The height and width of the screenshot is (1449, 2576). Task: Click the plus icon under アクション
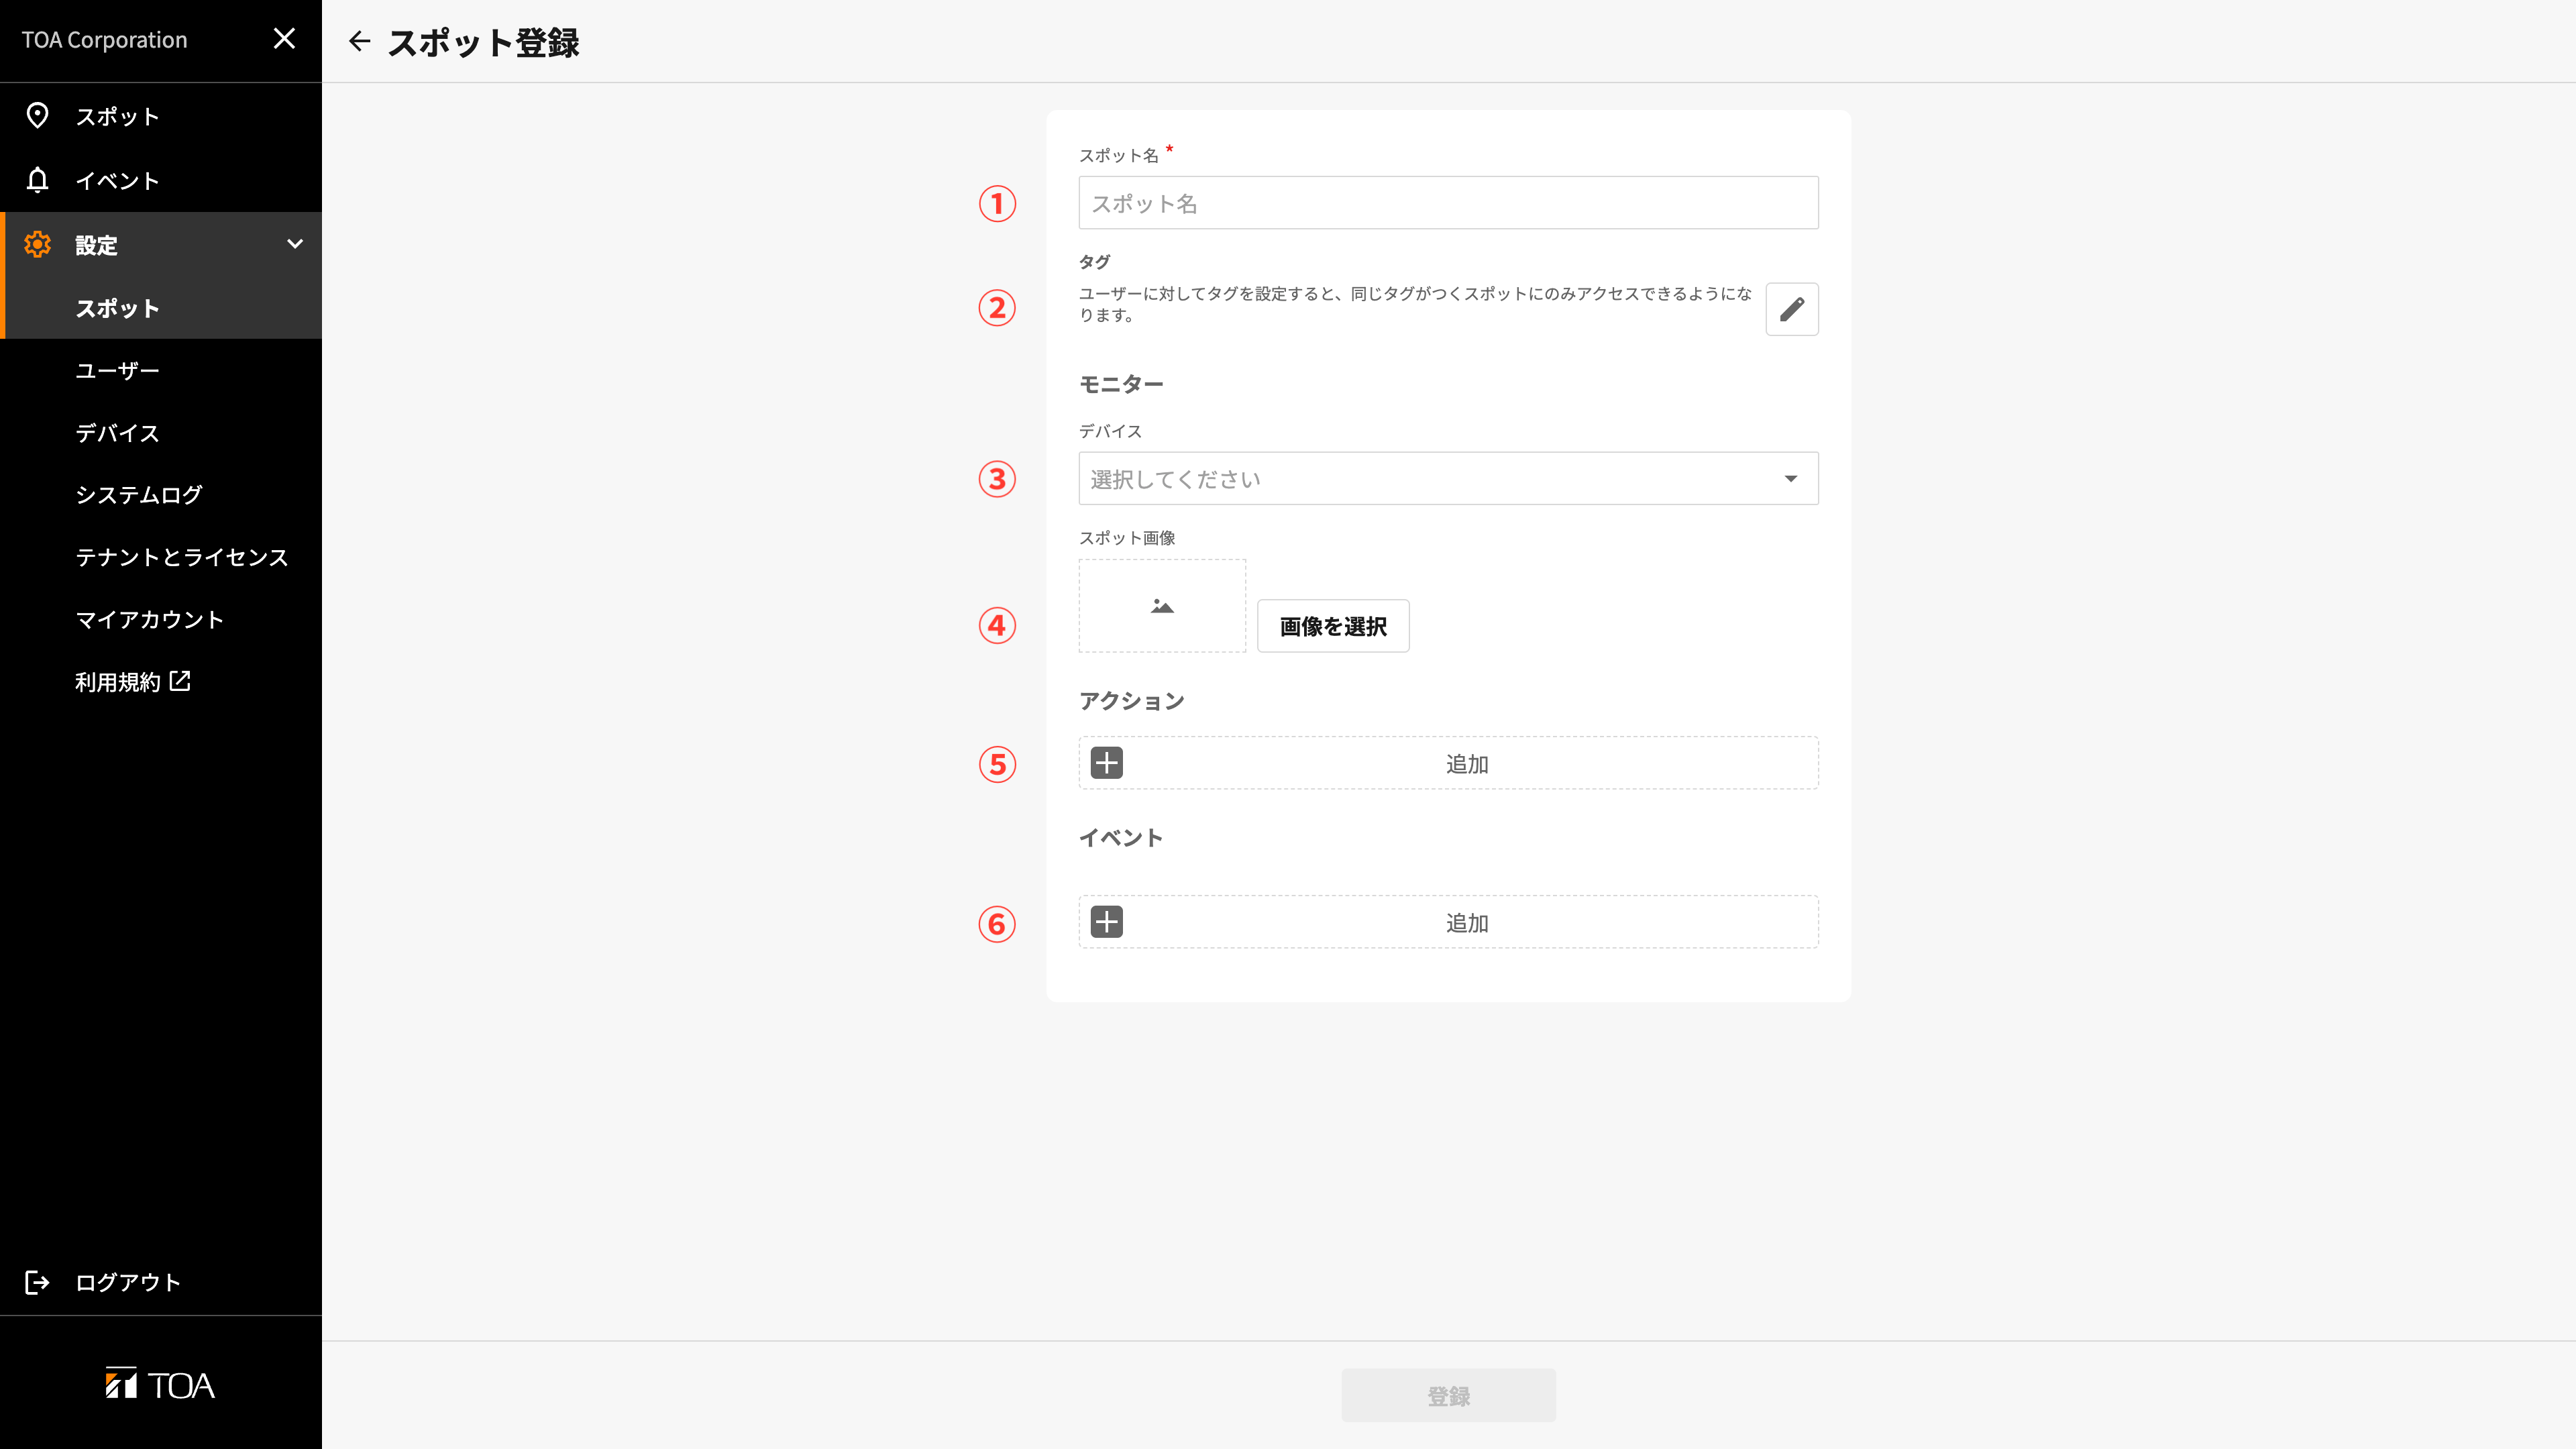point(1107,763)
